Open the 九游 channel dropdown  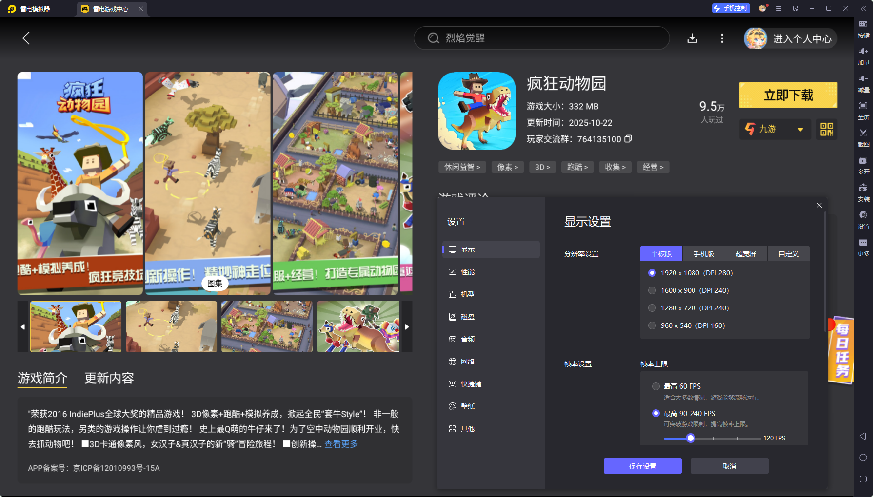pos(775,129)
